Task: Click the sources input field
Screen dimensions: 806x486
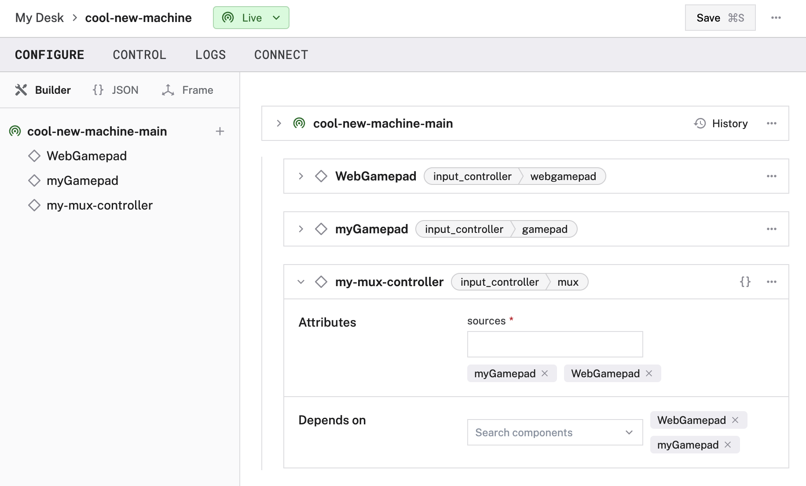Action: pos(555,344)
